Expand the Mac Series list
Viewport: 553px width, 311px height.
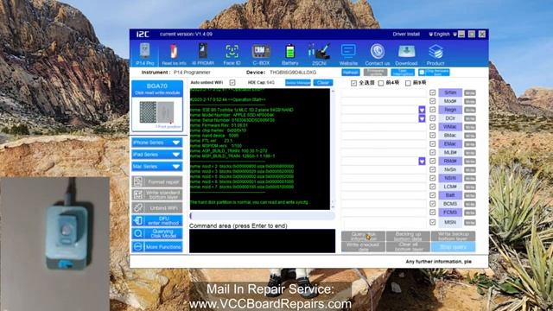coord(157,167)
